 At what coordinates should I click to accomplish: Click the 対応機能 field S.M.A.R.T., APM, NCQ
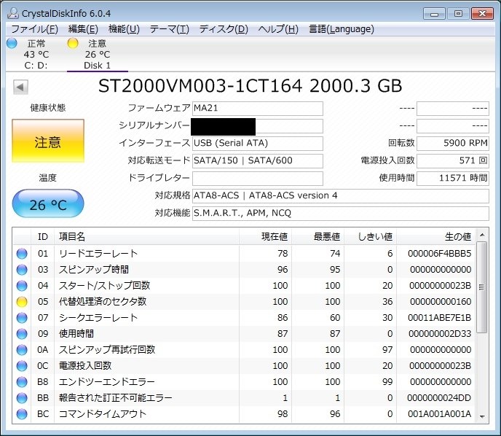[341, 214]
